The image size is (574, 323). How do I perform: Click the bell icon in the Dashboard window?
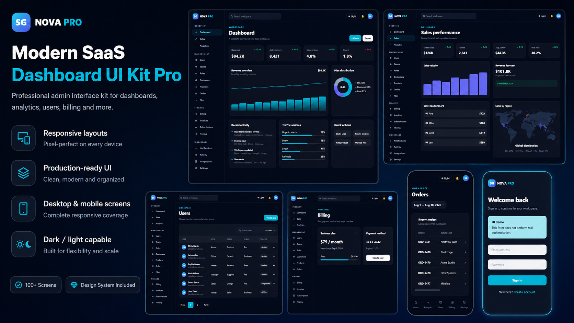[x=363, y=16]
